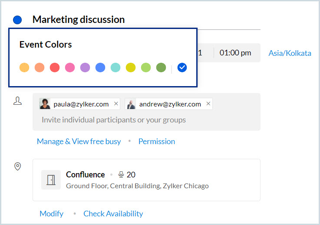The width and height of the screenshot is (320, 225).
Task: Click the invite participants input field
Action: click(114, 120)
